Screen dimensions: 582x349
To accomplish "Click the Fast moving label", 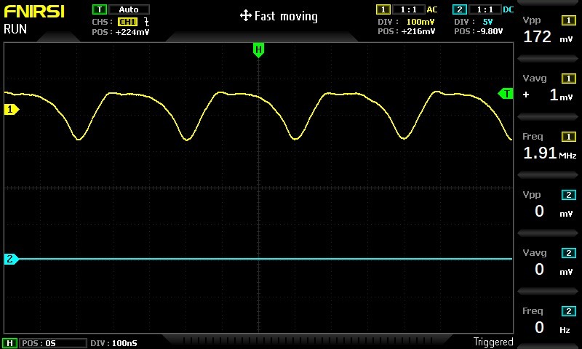I will (x=286, y=16).
